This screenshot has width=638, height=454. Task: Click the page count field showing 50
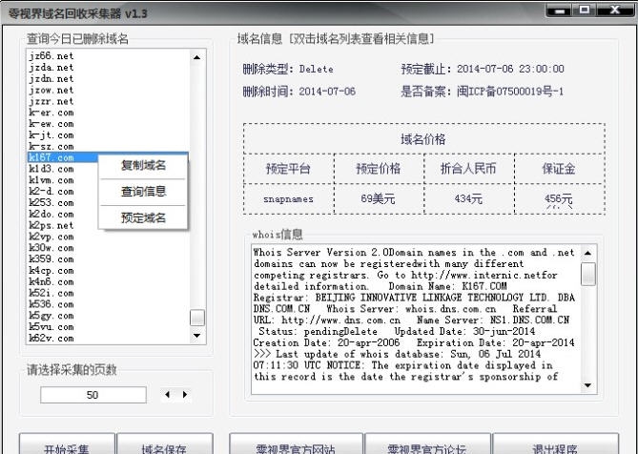pyautogui.click(x=93, y=395)
